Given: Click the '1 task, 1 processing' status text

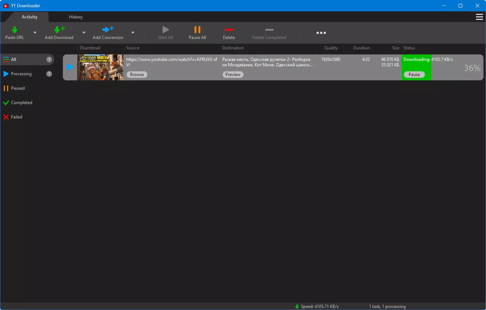Looking at the screenshot, I should 387,306.
